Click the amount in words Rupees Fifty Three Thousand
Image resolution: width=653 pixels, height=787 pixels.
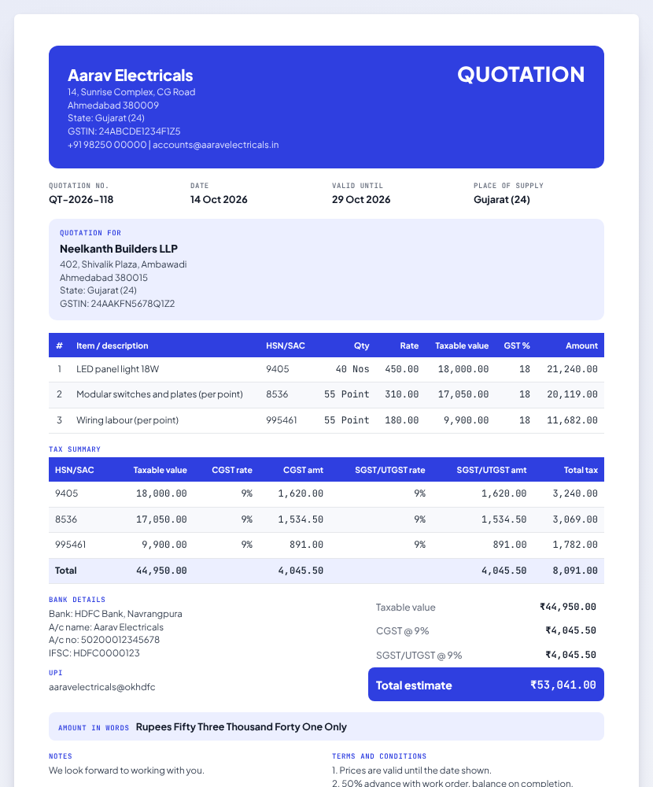pyautogui.click(x=242, y=726)
